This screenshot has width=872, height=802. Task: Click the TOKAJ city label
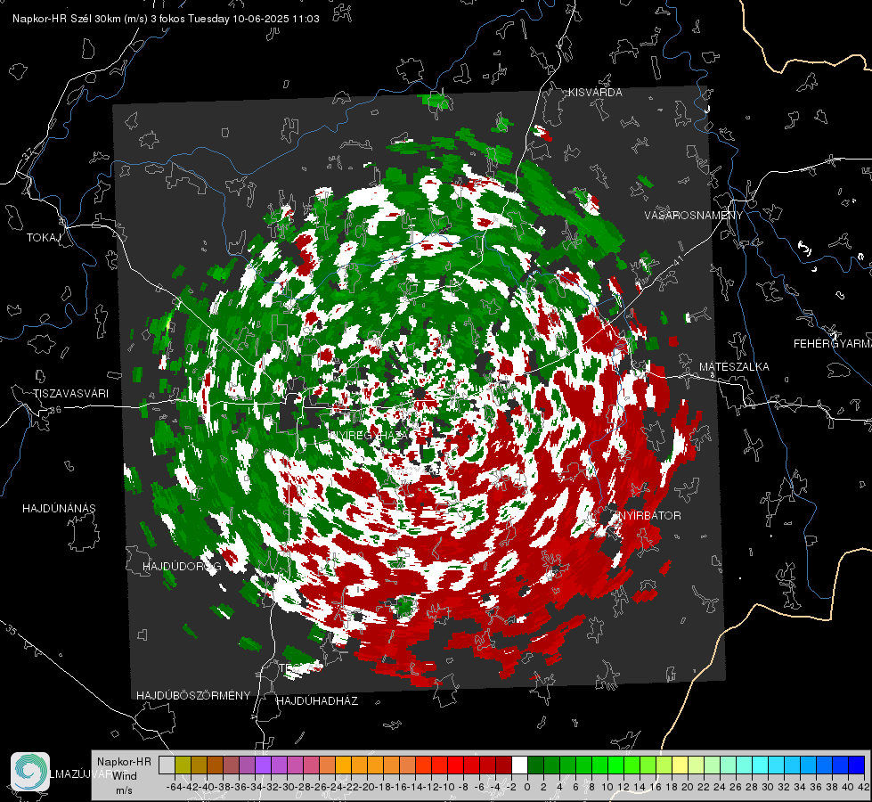point(44,238)
